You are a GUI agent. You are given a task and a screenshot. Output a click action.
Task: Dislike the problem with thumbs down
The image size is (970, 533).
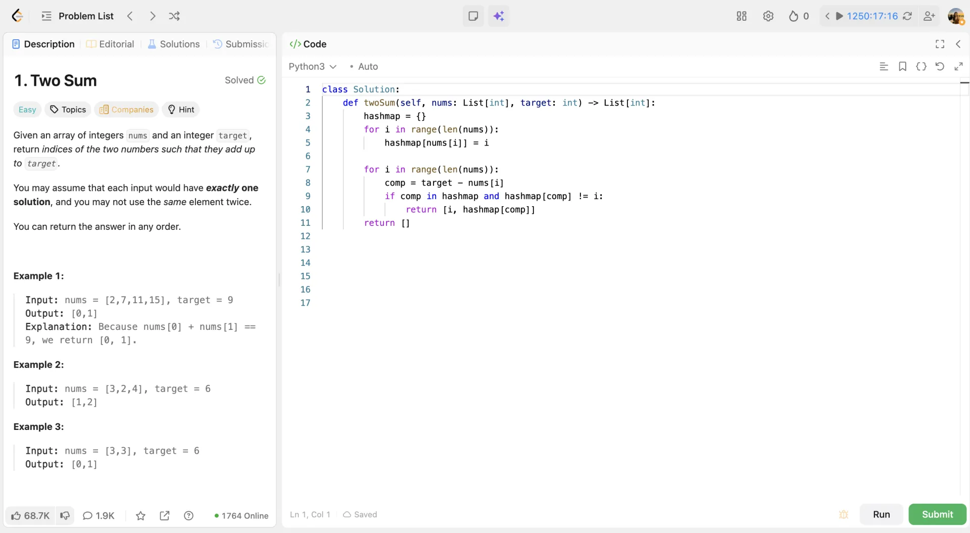65,515
